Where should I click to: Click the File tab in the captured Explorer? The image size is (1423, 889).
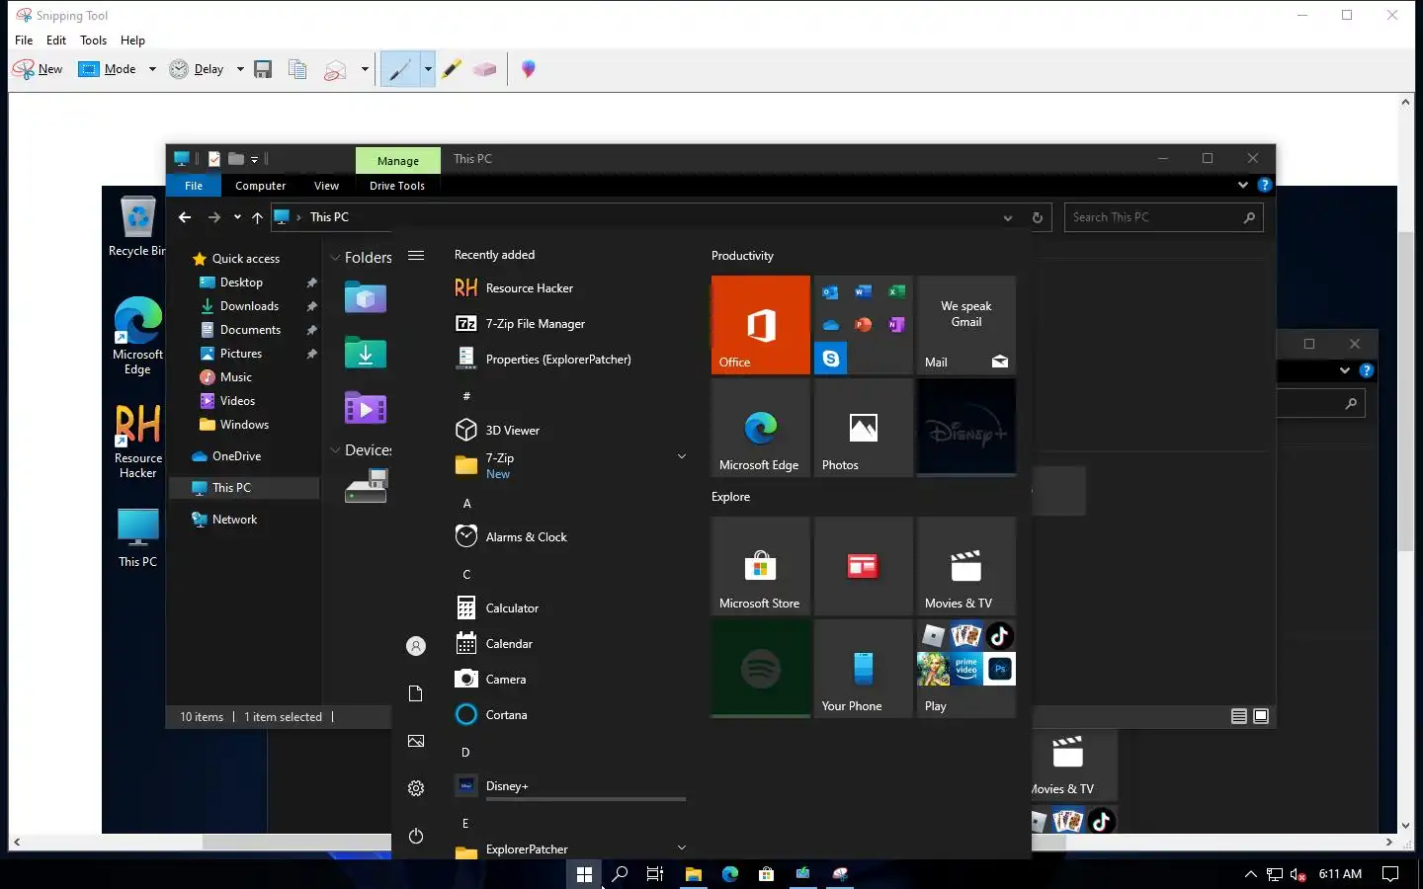[194, 186]
